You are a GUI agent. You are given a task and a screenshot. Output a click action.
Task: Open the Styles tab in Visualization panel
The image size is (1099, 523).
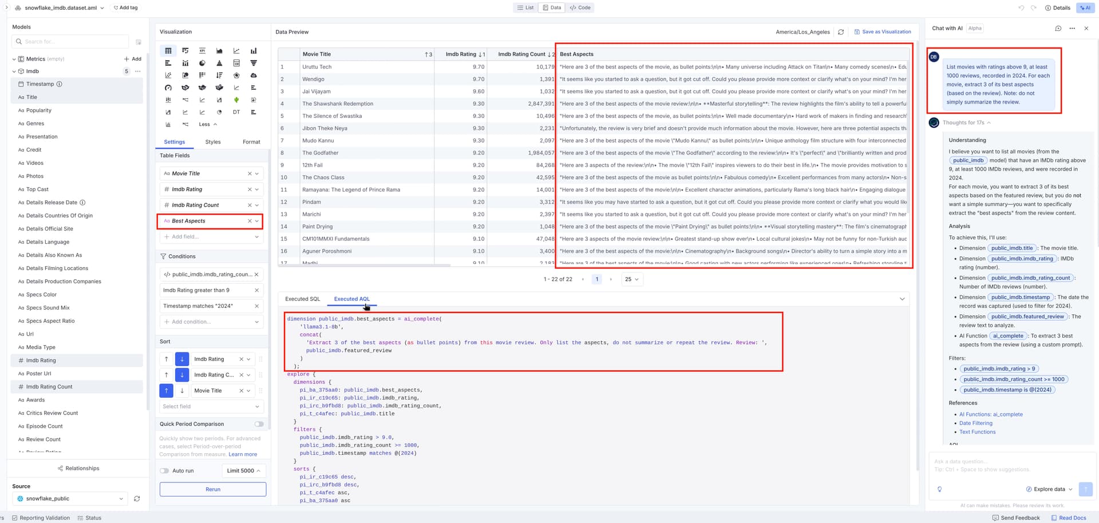point(213,142)
